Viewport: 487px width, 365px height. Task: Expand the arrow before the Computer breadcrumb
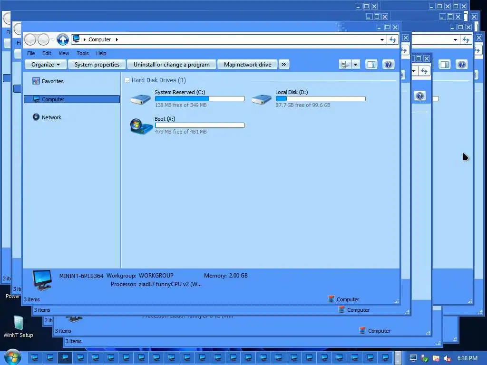pos(84,39)
